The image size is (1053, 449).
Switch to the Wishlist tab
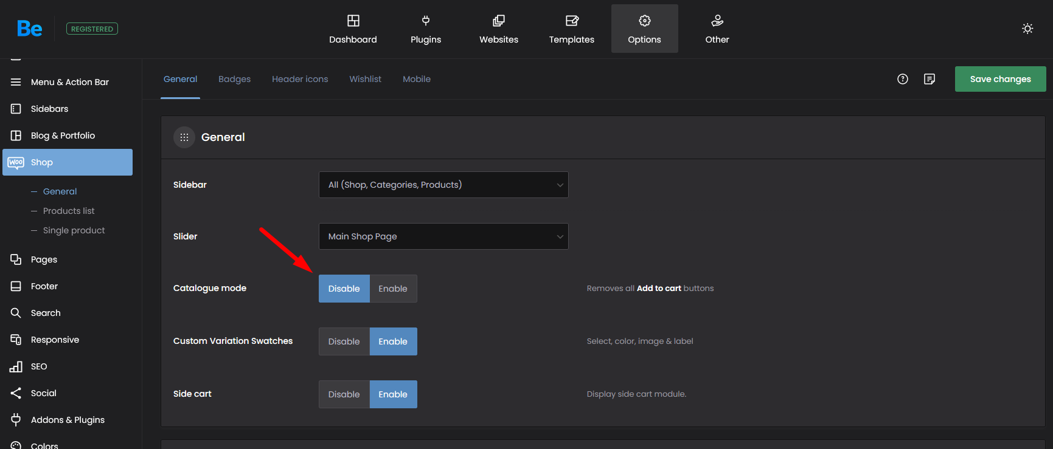click(366, 79)
